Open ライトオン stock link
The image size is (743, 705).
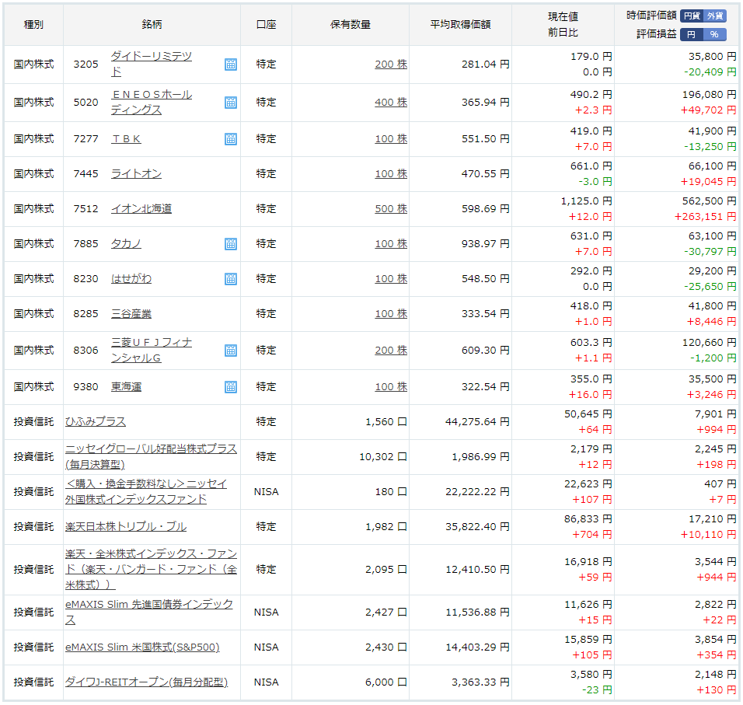pos(137,174)
